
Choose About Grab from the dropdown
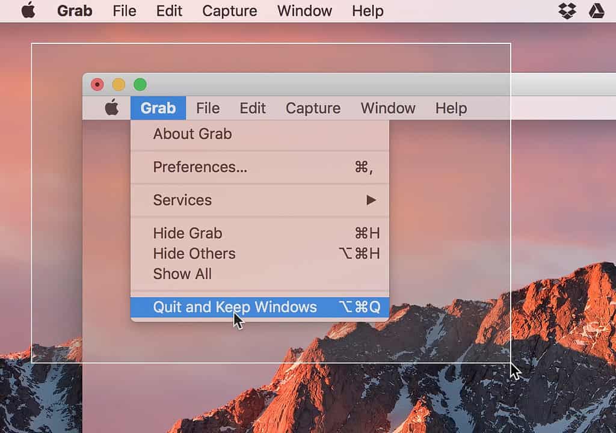tap(260, 134)
